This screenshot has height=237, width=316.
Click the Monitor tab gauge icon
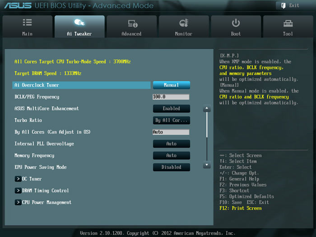click(x=183, y=23)
